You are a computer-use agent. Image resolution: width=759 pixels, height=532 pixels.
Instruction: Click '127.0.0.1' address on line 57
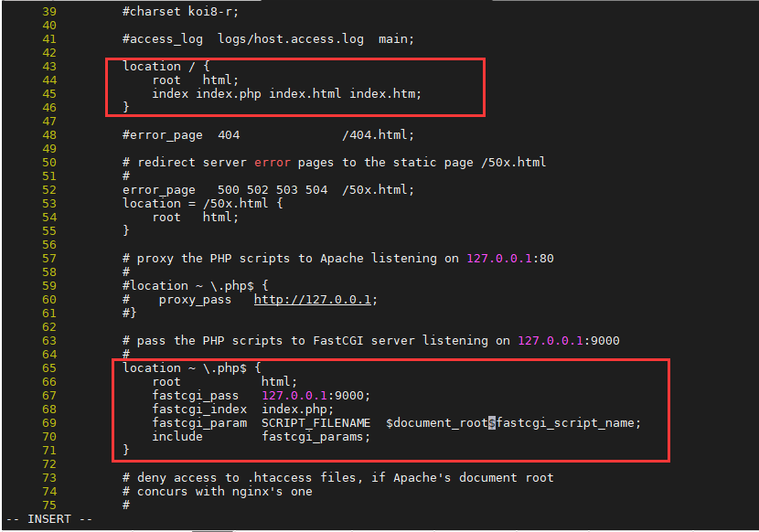(x=498, y=259)
